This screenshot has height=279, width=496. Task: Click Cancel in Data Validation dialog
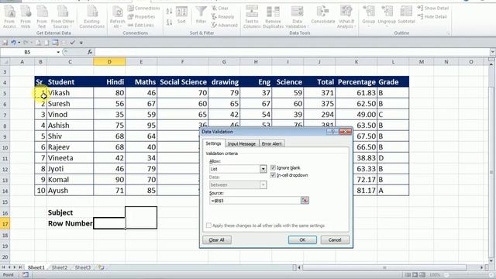click(x=335, y=239)
